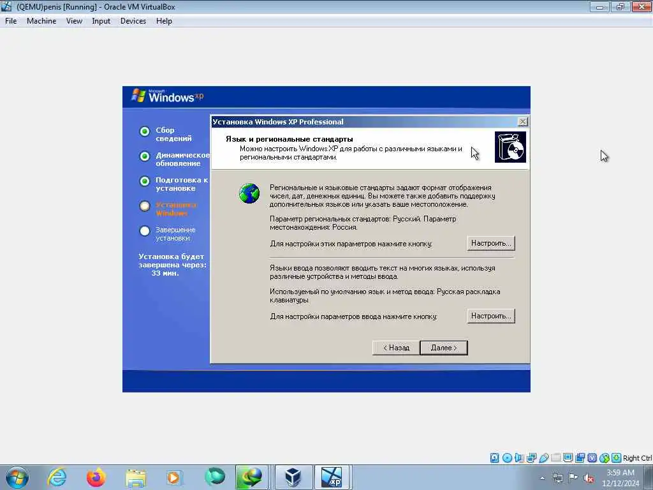This screenshot has width=653, height=490.
Task: Switch to the XP virtual machine taskbar button
Action: 333,477
